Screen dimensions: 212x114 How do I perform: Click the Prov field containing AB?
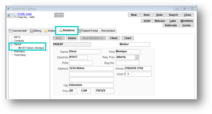pyautogui.click(x=73, y=91)
